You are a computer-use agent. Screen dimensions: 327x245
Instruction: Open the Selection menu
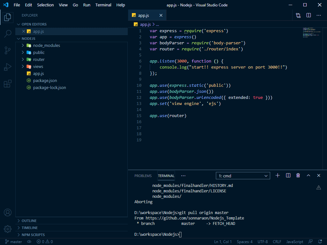pos(45,5)
